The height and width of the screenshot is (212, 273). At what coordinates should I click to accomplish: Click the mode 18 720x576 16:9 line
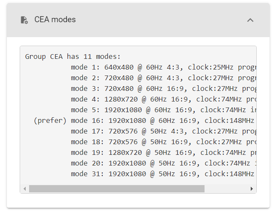163,142
